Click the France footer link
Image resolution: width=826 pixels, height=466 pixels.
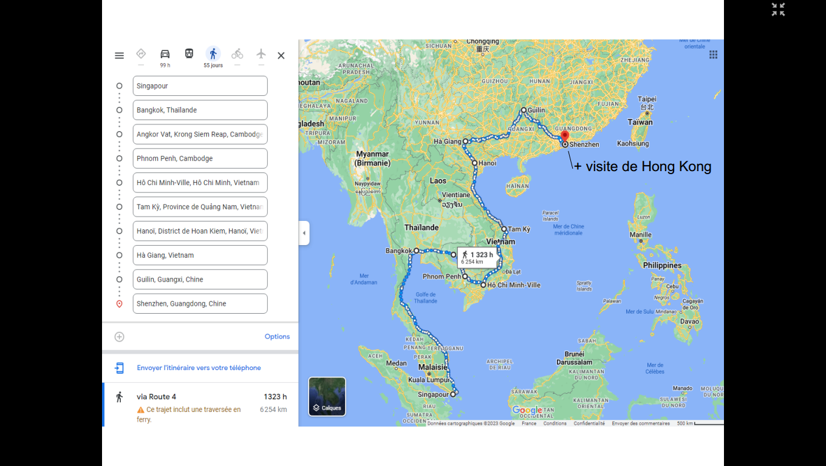[529, 424]
